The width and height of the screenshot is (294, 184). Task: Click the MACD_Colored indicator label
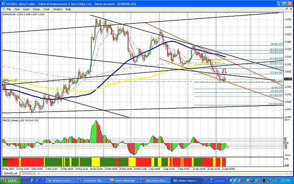[x=21, y=120]
